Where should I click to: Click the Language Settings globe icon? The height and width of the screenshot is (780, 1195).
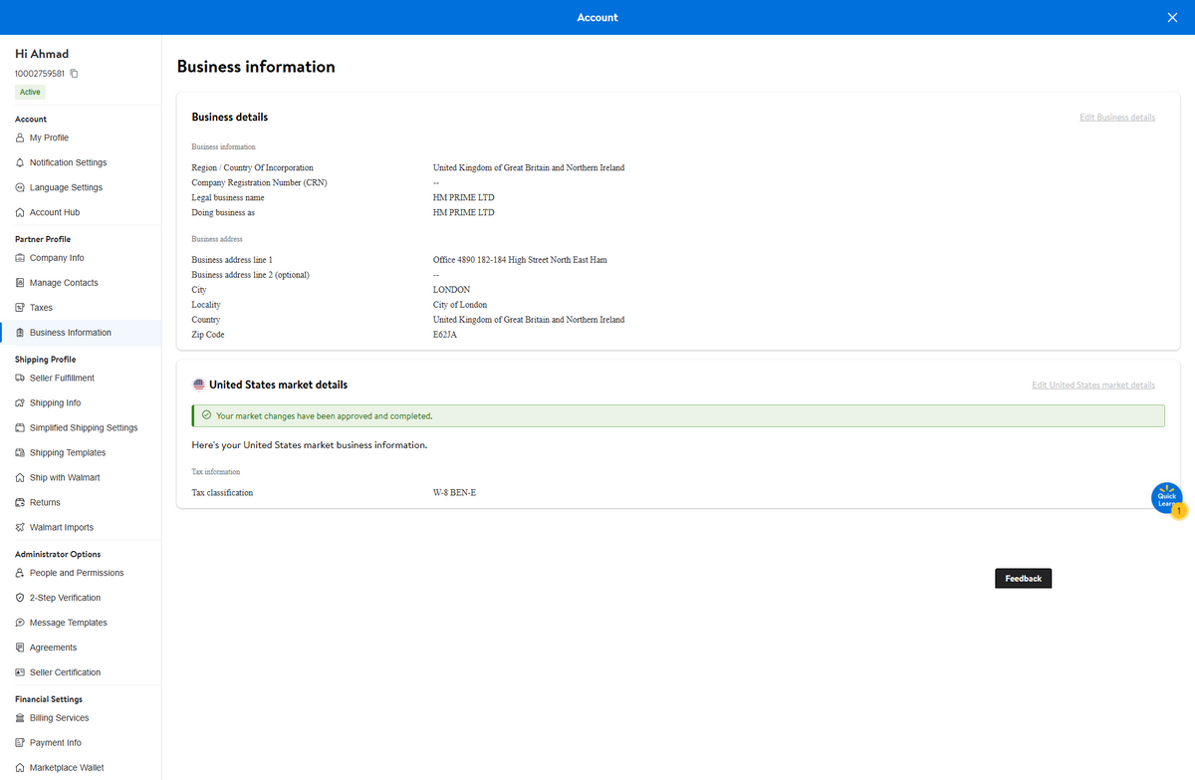20,187
